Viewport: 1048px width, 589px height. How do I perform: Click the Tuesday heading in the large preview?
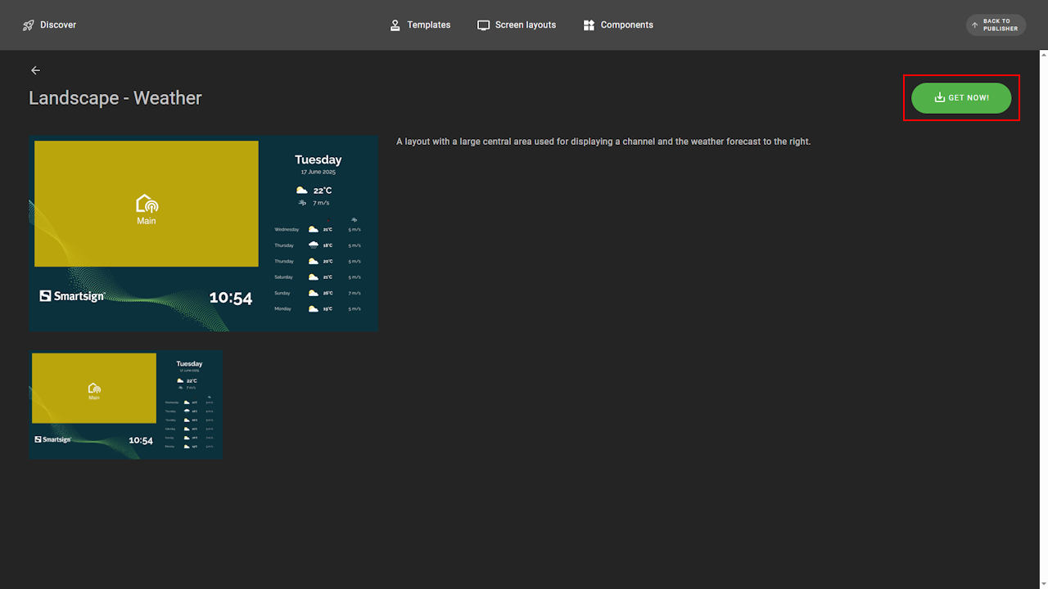[318, 160]
